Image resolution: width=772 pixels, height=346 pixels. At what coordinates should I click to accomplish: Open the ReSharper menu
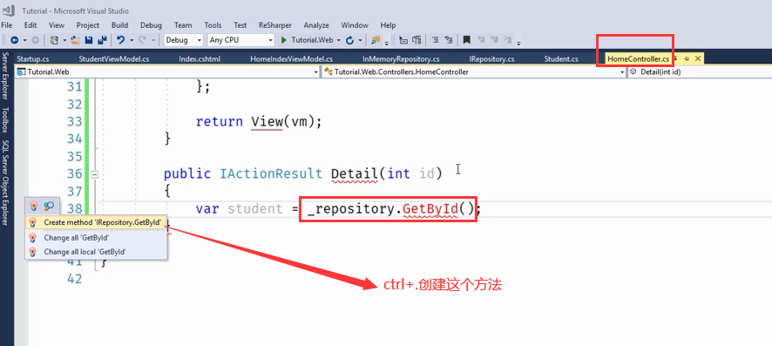pyautogui.click(x=274, y=25)
